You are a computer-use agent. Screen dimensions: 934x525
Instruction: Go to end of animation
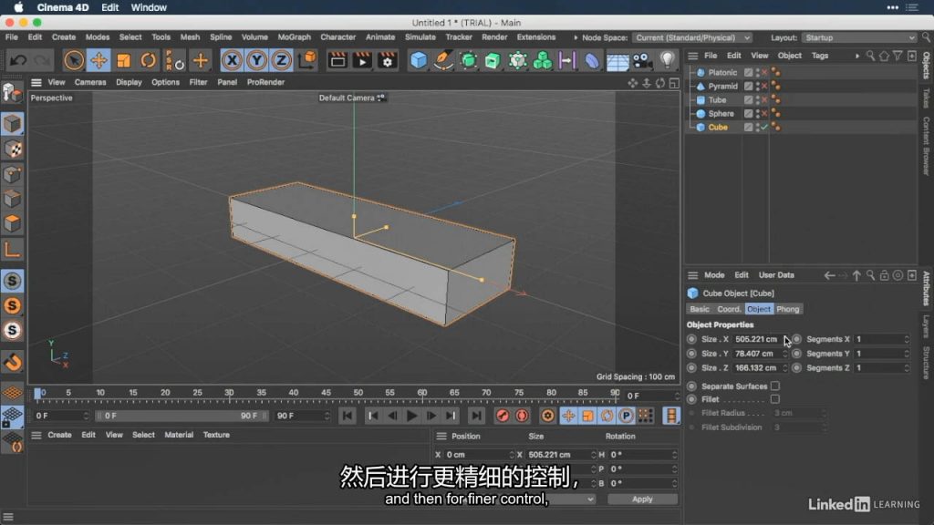(x=476, y=416)
